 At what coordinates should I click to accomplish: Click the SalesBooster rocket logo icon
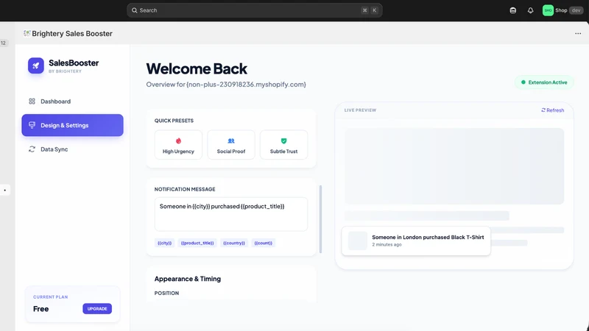[35, 65]
